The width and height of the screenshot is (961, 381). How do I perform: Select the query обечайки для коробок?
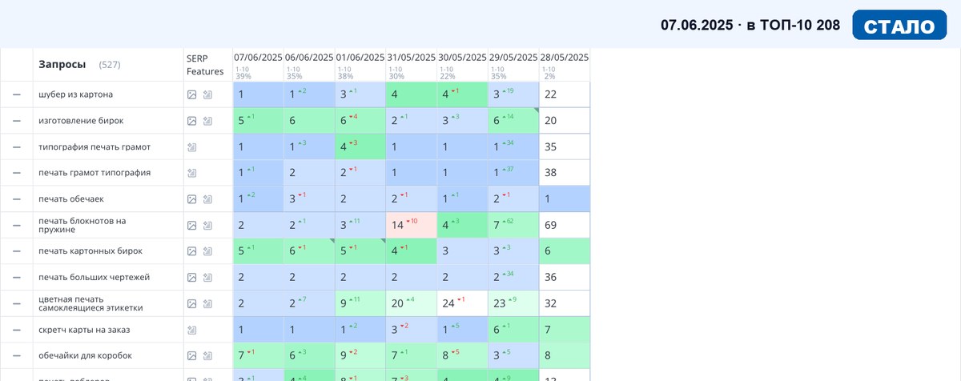click(x=85, y=356)
